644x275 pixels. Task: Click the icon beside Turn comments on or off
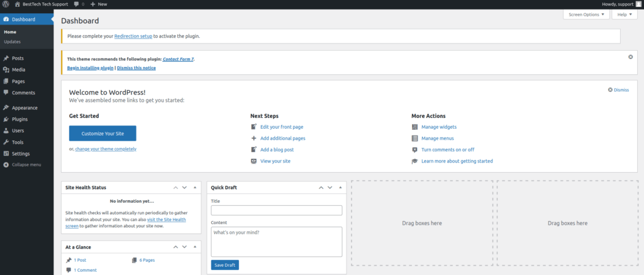coord(415,149)
